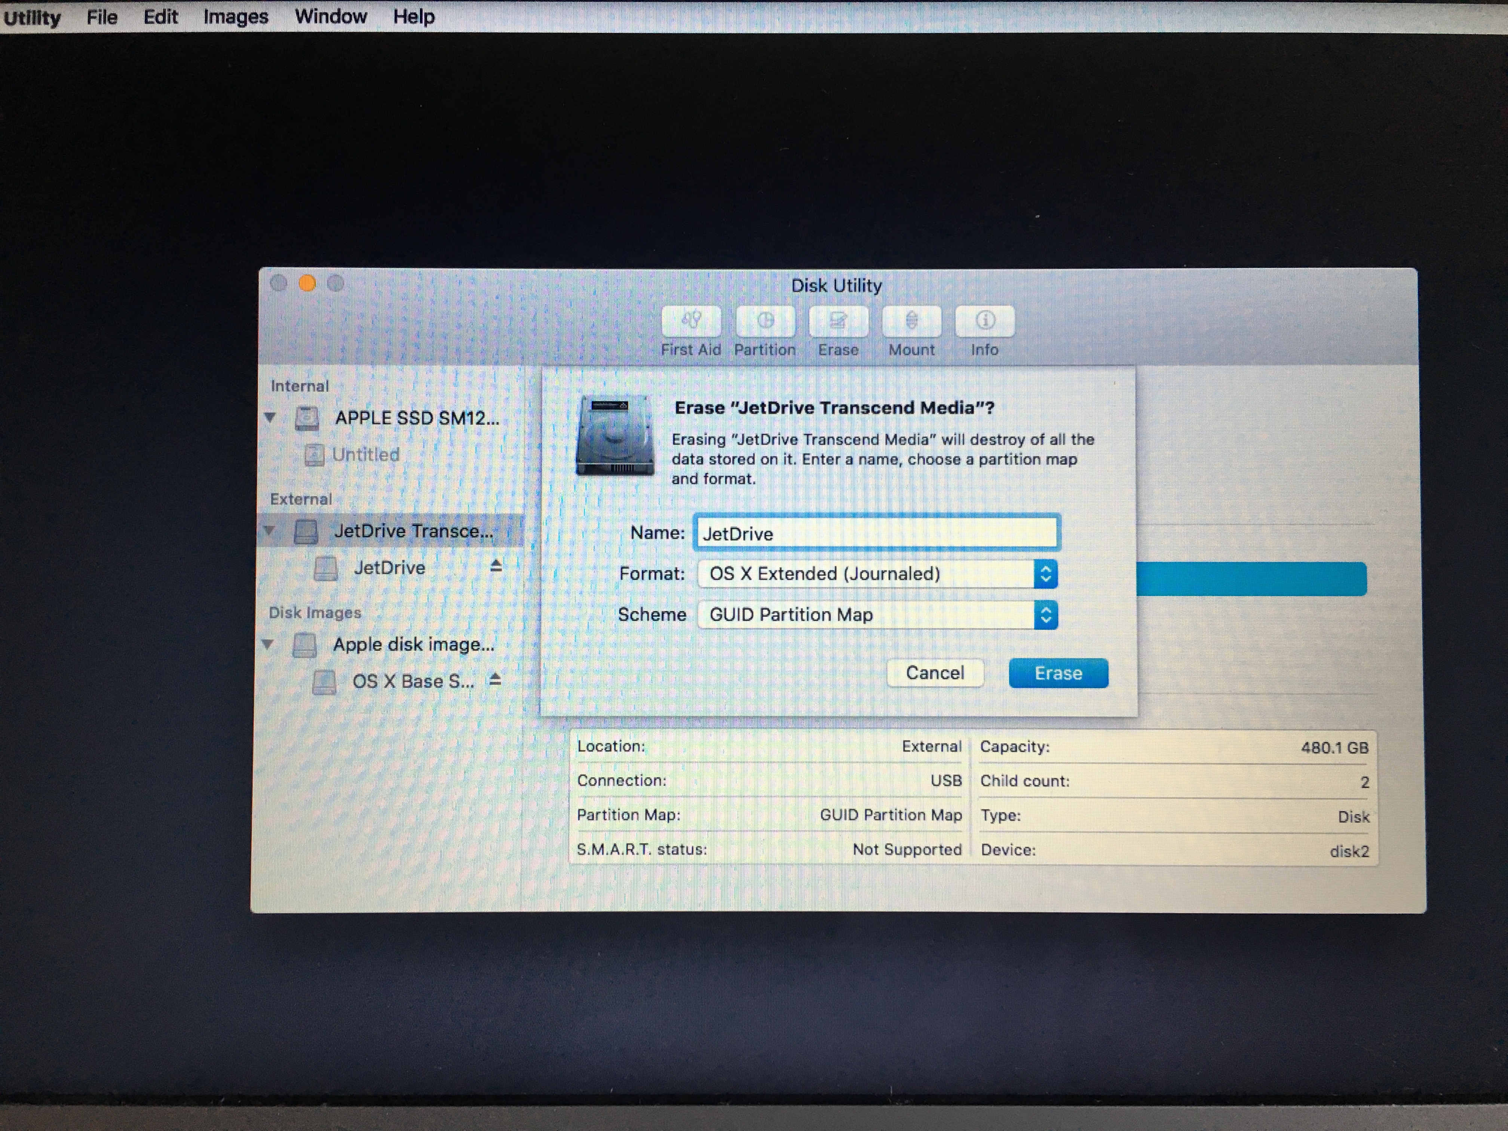
Task: Click the minimize window button
Action: click(x=307, y=283)
